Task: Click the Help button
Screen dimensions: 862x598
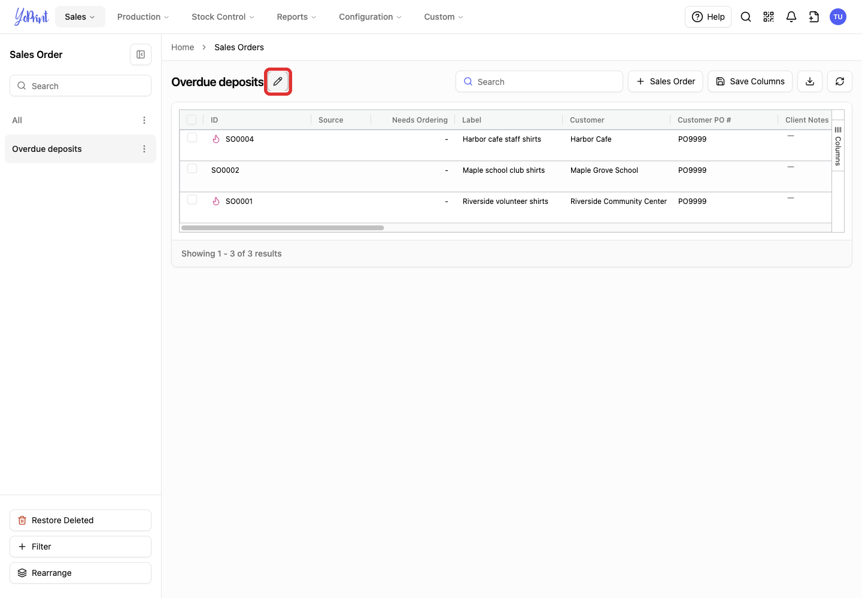Action: [x=708, y=17]
